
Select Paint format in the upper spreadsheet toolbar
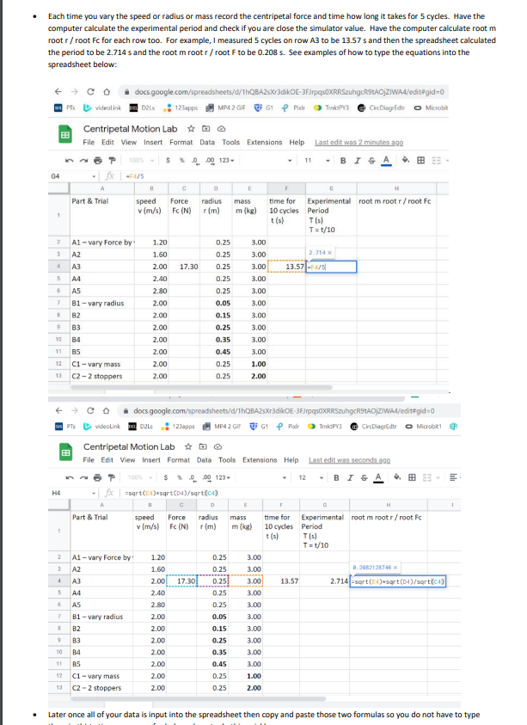112,161
